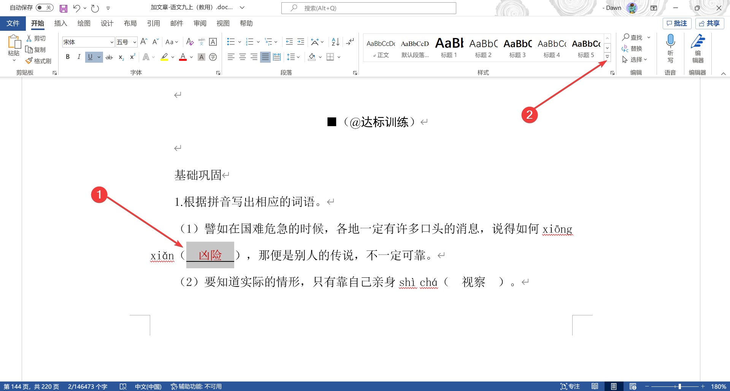Click the search box (搜索)

369,8
